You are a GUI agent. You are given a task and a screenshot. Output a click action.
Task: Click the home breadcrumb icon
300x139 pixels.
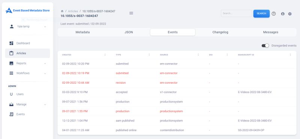(62, 11)
